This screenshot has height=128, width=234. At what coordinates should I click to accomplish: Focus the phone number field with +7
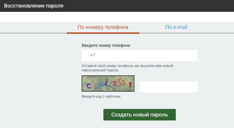[139, 55]
